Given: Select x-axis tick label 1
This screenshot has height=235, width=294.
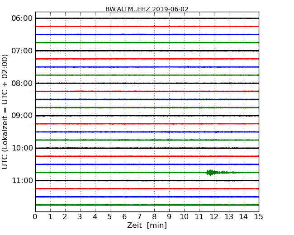Looking at the screenshot, I should [50, 216].
